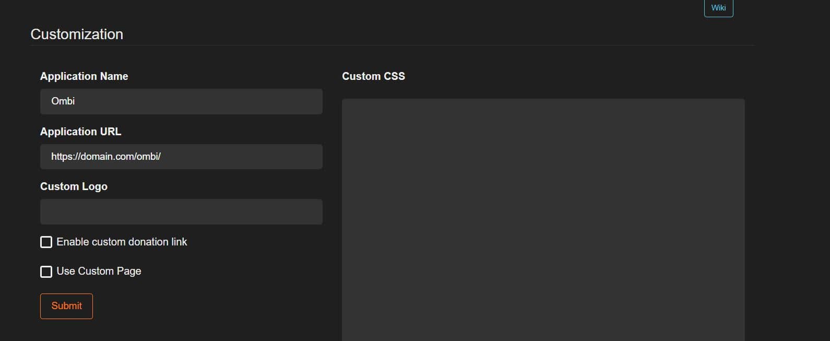Enable the custom donation link checkbox
This screenshot has width=830, height=341.
pos(46,242)
